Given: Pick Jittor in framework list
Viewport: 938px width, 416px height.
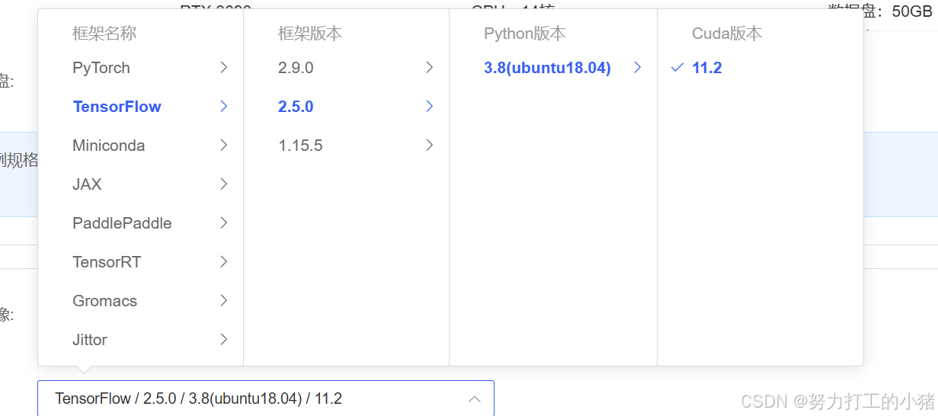Looking at the screenshot, I should [x=90, y=340].
